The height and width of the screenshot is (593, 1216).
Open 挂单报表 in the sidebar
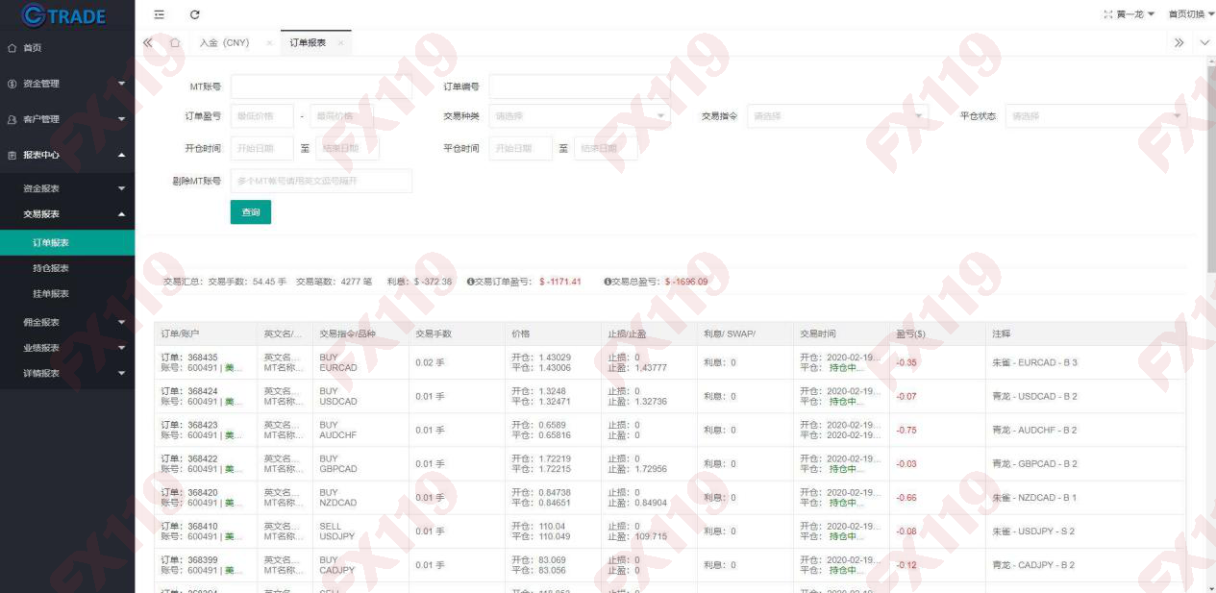click(x=51, y=294)
